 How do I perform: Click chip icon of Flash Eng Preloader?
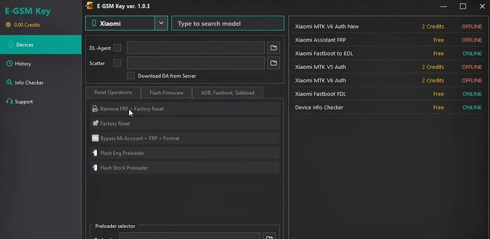pos(95,153)
